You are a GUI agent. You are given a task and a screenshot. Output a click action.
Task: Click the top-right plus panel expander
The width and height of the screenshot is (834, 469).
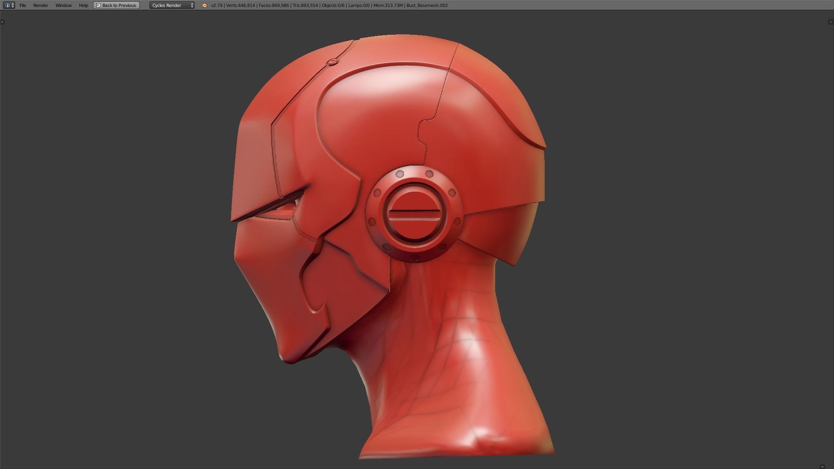[831, 22]
